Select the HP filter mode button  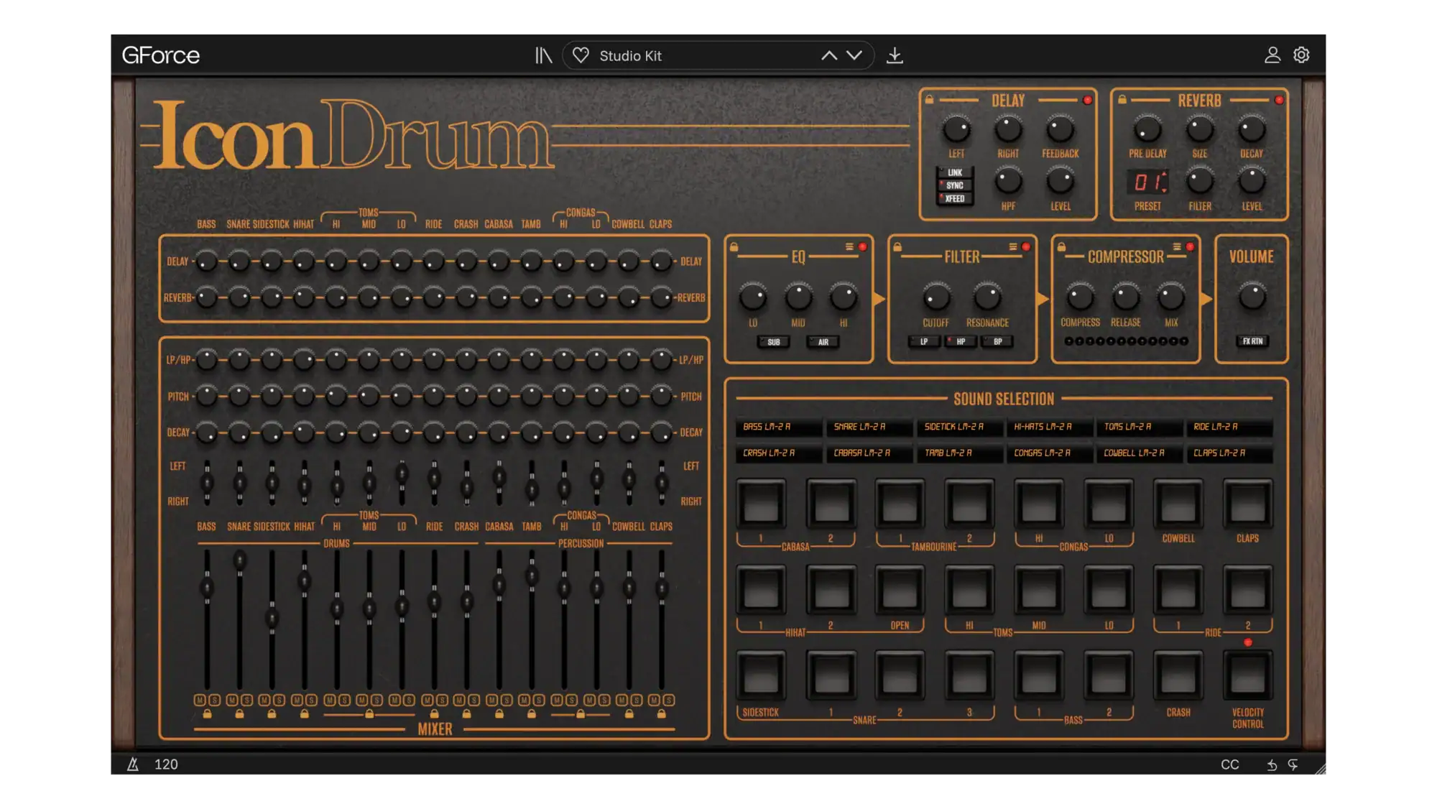pos(961,341)
